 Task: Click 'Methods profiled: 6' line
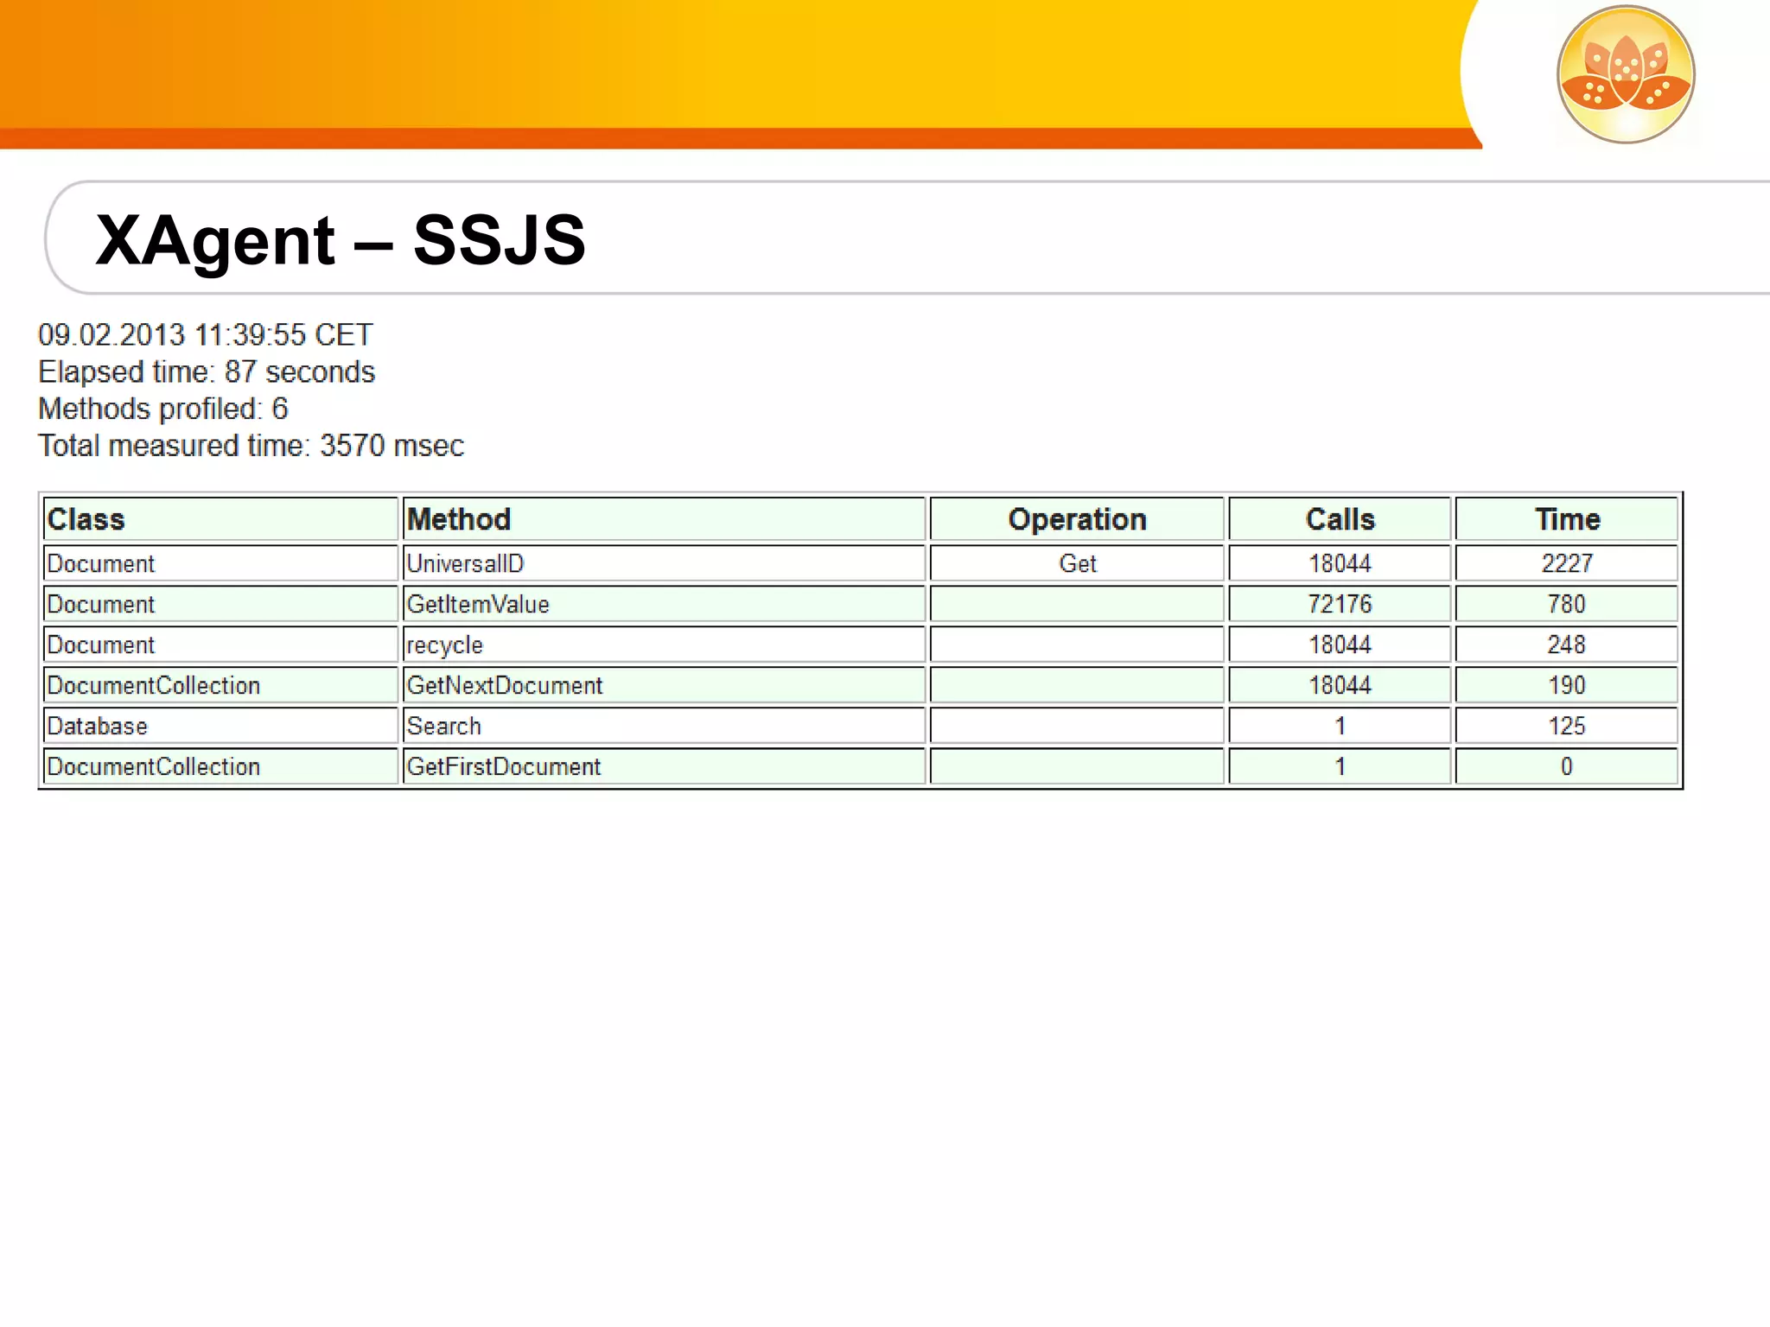click(163, 409)
